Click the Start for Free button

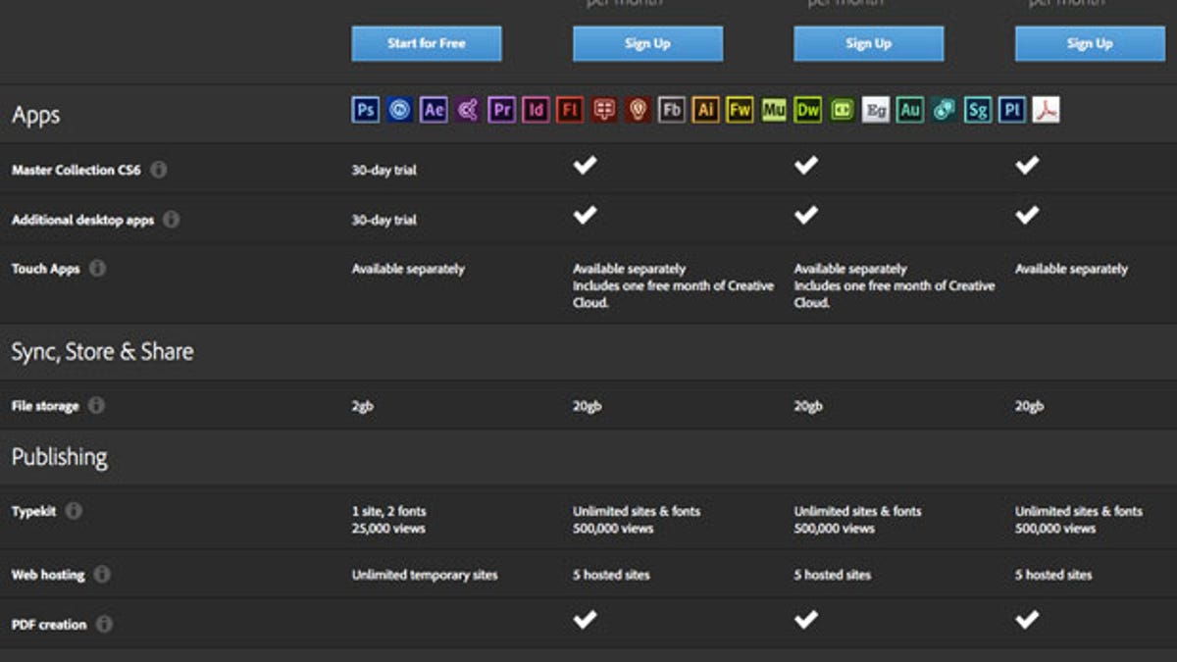pos(426,43)
